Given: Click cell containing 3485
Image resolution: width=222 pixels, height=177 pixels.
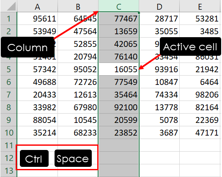Looking at the screenshot, I should [x=200, y=31].
